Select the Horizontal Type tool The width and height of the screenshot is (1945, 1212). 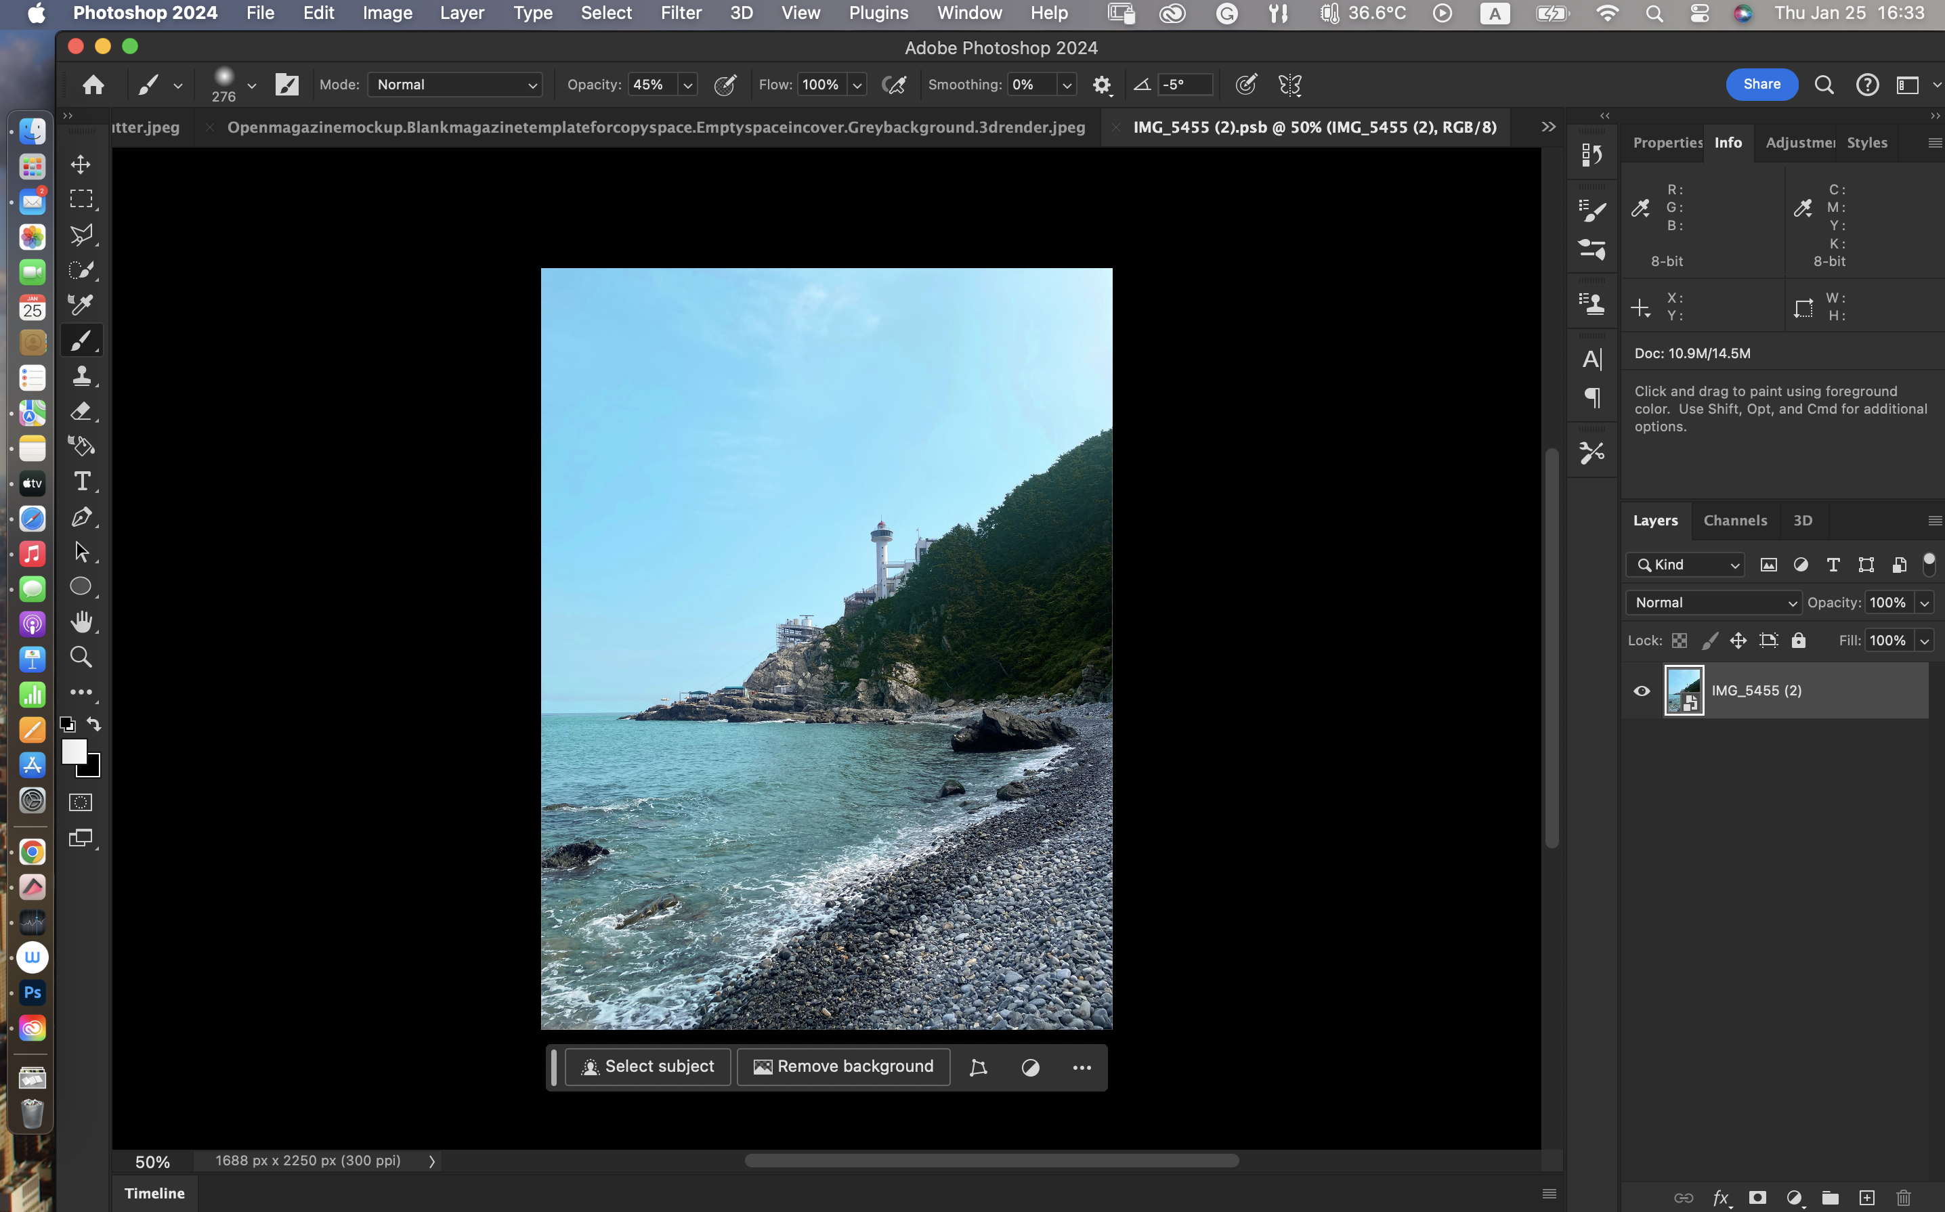click(81, 481)
